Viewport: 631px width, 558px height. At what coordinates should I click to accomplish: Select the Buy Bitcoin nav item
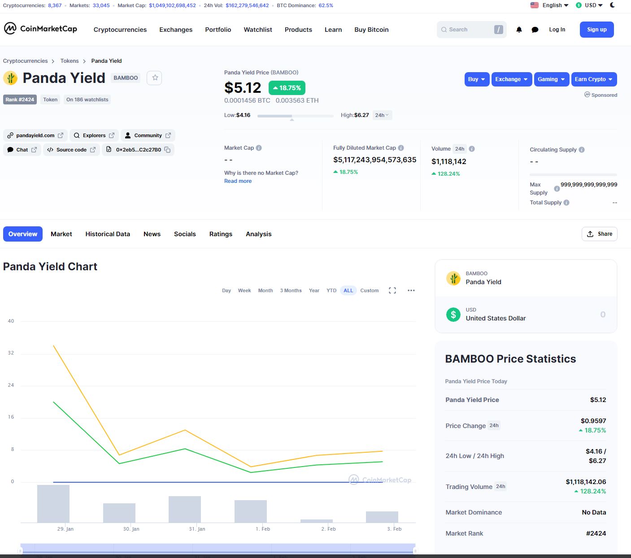(371, 30)
